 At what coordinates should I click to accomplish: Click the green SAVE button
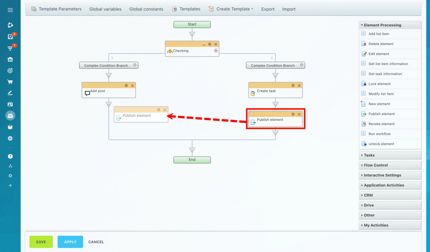(x=41, y=242)
